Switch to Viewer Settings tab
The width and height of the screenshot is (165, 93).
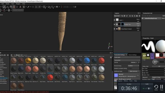pos(132,55)
